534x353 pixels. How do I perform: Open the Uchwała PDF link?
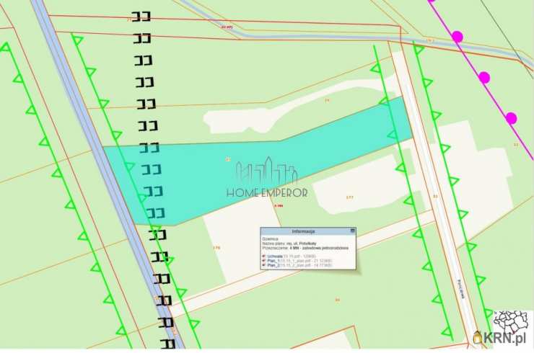[x=273, y=255]
